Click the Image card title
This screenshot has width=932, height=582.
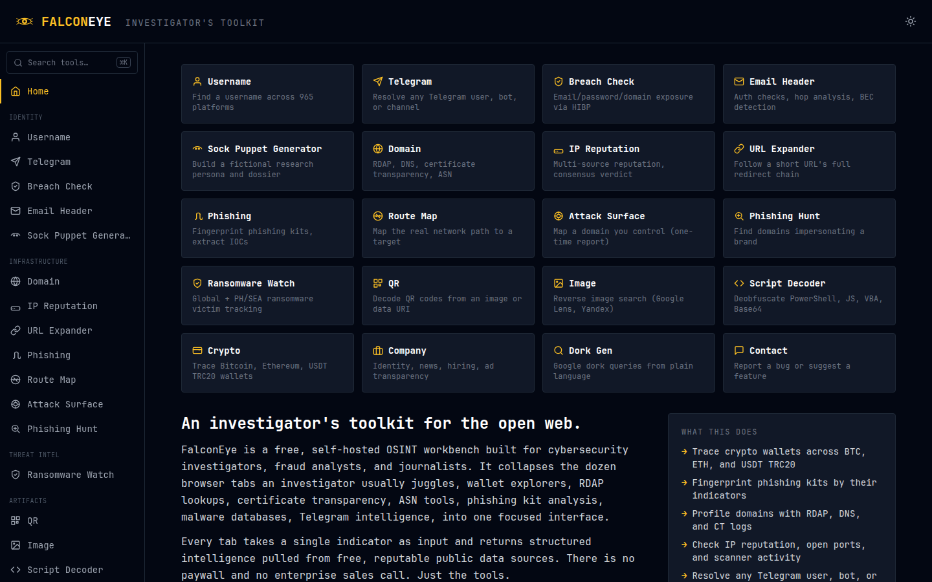[582, 283]
